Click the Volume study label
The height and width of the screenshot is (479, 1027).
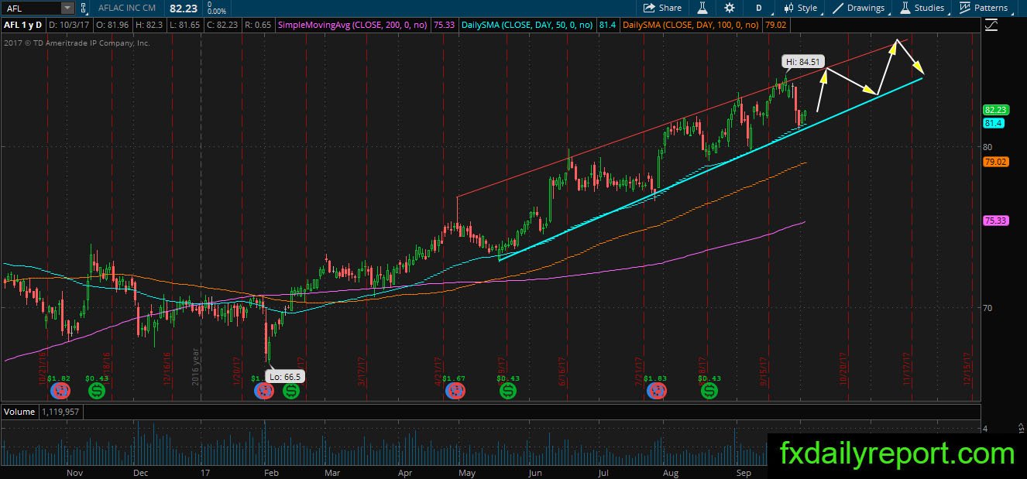[x=18, y=412]
